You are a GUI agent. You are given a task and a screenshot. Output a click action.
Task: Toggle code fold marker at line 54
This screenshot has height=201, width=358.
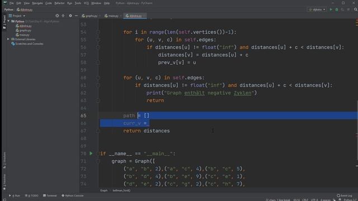click(98, 32)
